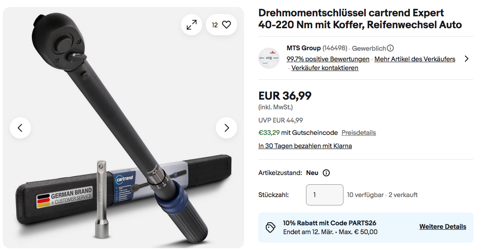
Task: Expand the product image to fullscreen
Action: tap(192, 25)
